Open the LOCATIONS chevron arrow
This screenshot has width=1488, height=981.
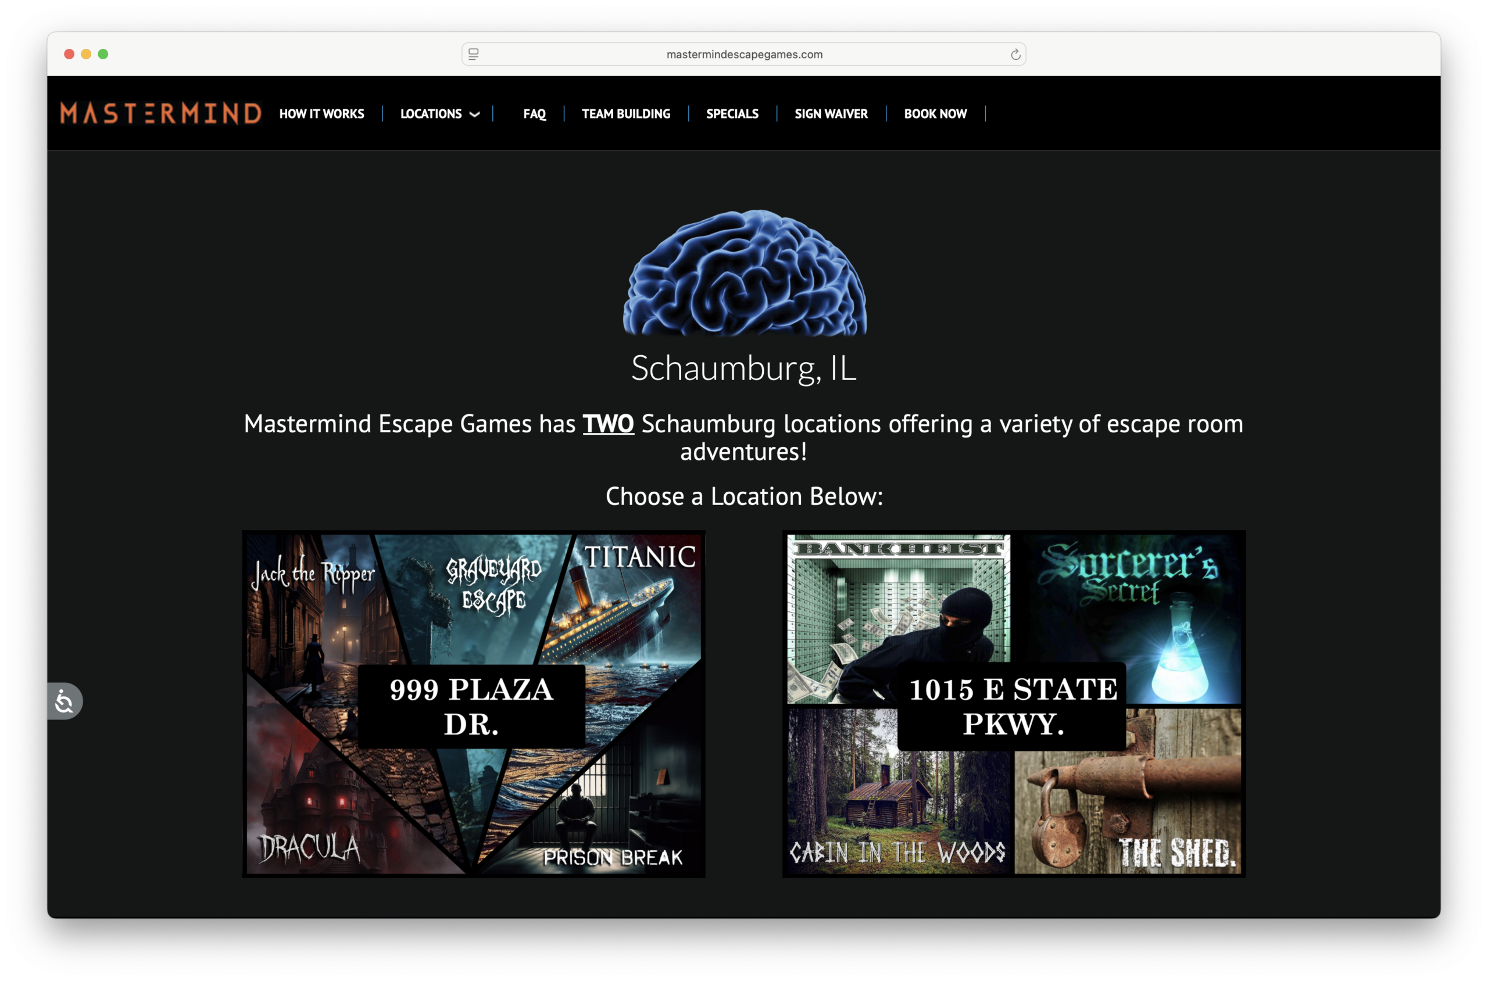(474, 114)
